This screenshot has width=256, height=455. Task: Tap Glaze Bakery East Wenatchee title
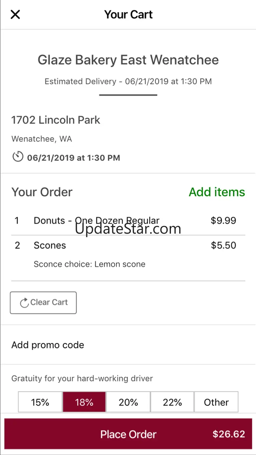click(x=128, y=60)
